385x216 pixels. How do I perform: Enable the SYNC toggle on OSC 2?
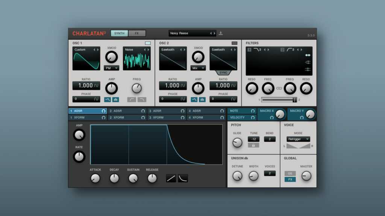pyautogui.click(x=223, y=72)
